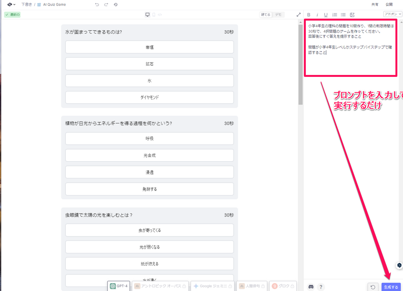Image resolution: width=403 pixels, height=291 pixels.
Task: Toggle bold formatting in prompt editor
Action: tap(309, 15)
